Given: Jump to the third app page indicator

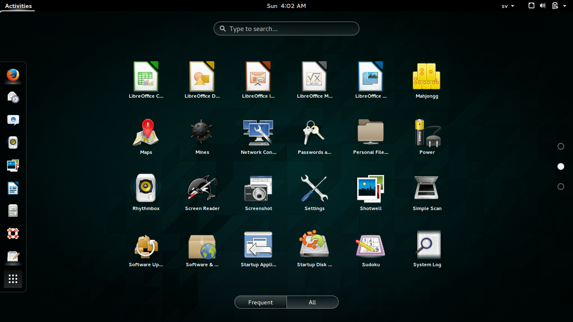Looking at the screenshot, I should coord(561,187).
